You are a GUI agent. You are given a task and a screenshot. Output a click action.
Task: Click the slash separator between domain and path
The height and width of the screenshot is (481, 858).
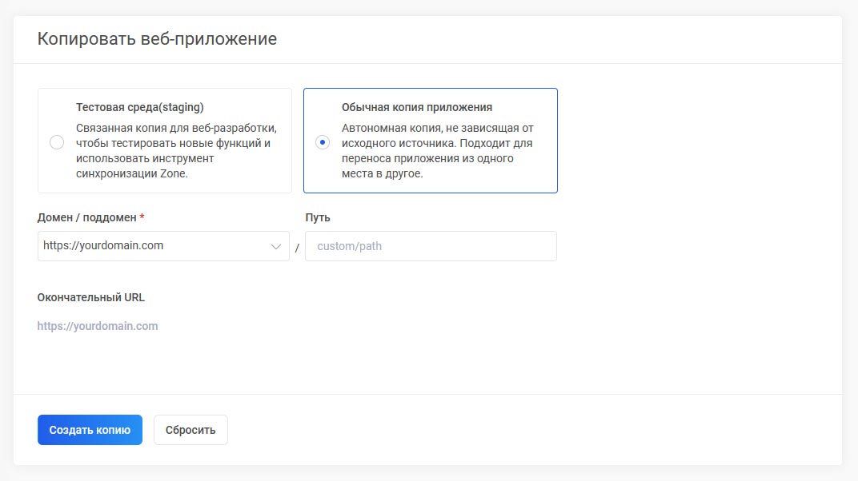click(x=297, y=248)
